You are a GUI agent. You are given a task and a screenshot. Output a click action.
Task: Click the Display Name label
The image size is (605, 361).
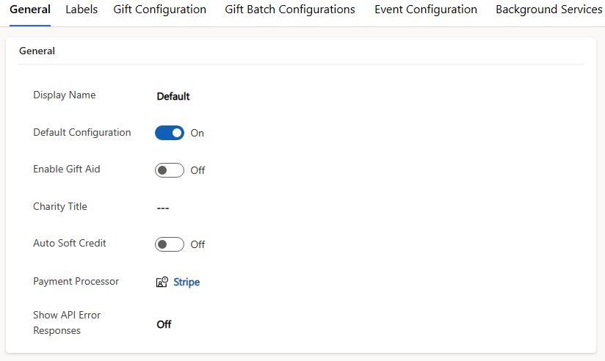point(64,95)
